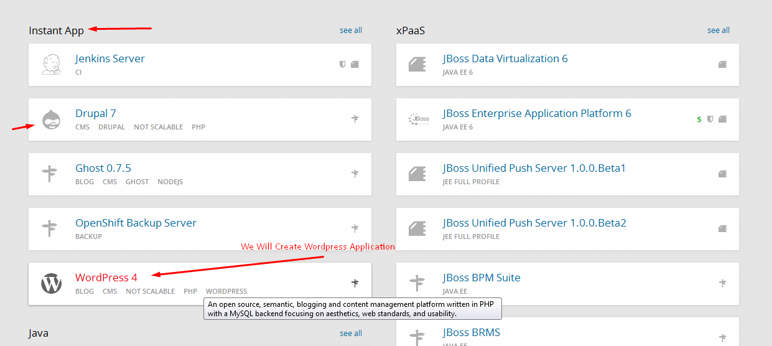
Task: Click cartridge icon left of Unified Push Server Beta2
Action: tap(417, 228)
